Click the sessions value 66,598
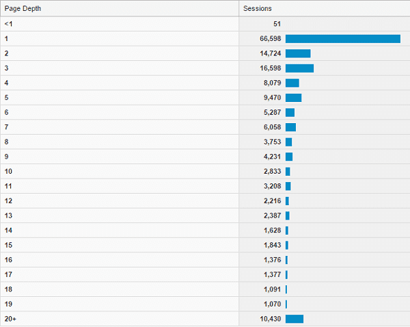This screenshot has width=410, height=327. pos(270,39)
